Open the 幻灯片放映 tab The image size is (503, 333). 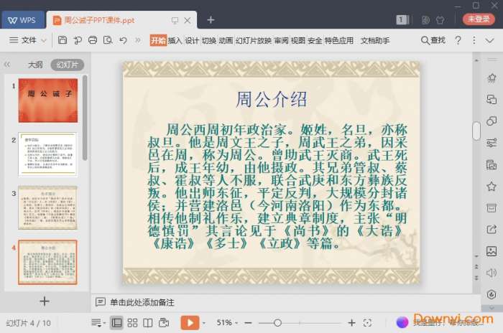click(x=254, y=40)
